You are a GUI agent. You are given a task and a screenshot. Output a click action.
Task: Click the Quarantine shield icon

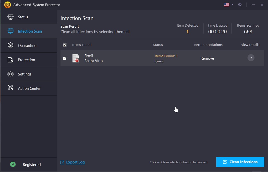click(11, 45)
